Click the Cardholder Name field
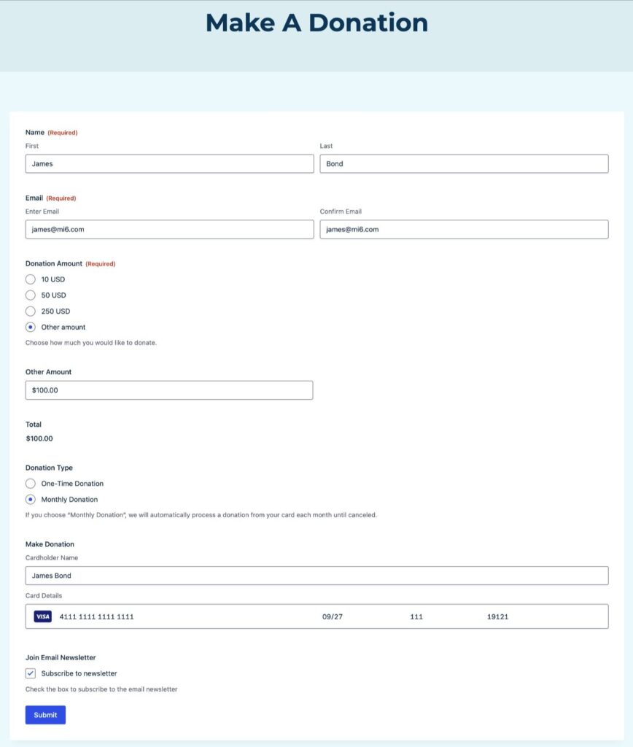This screenshot has width=633, height=747. [316, 576]
